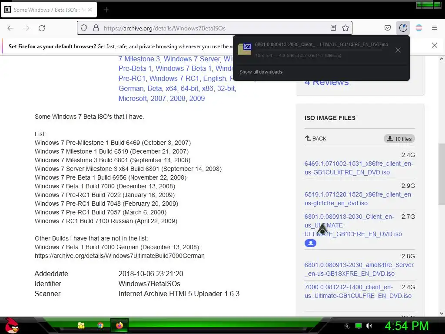The height and width of the screenshot is (334, 445).
Task: Toggle reader view in address bar
Action: point(333,28)
